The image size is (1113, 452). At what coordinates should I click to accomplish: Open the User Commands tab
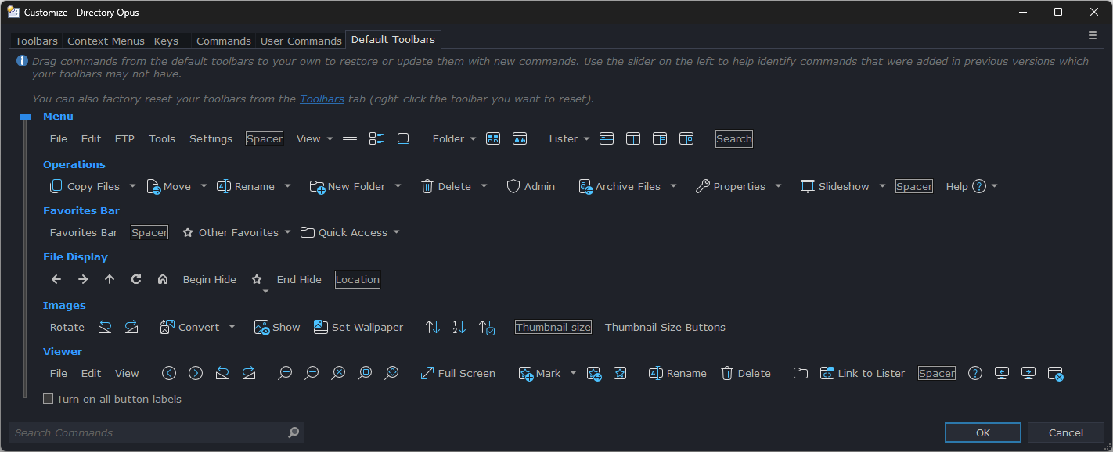(x=301, y=41)
